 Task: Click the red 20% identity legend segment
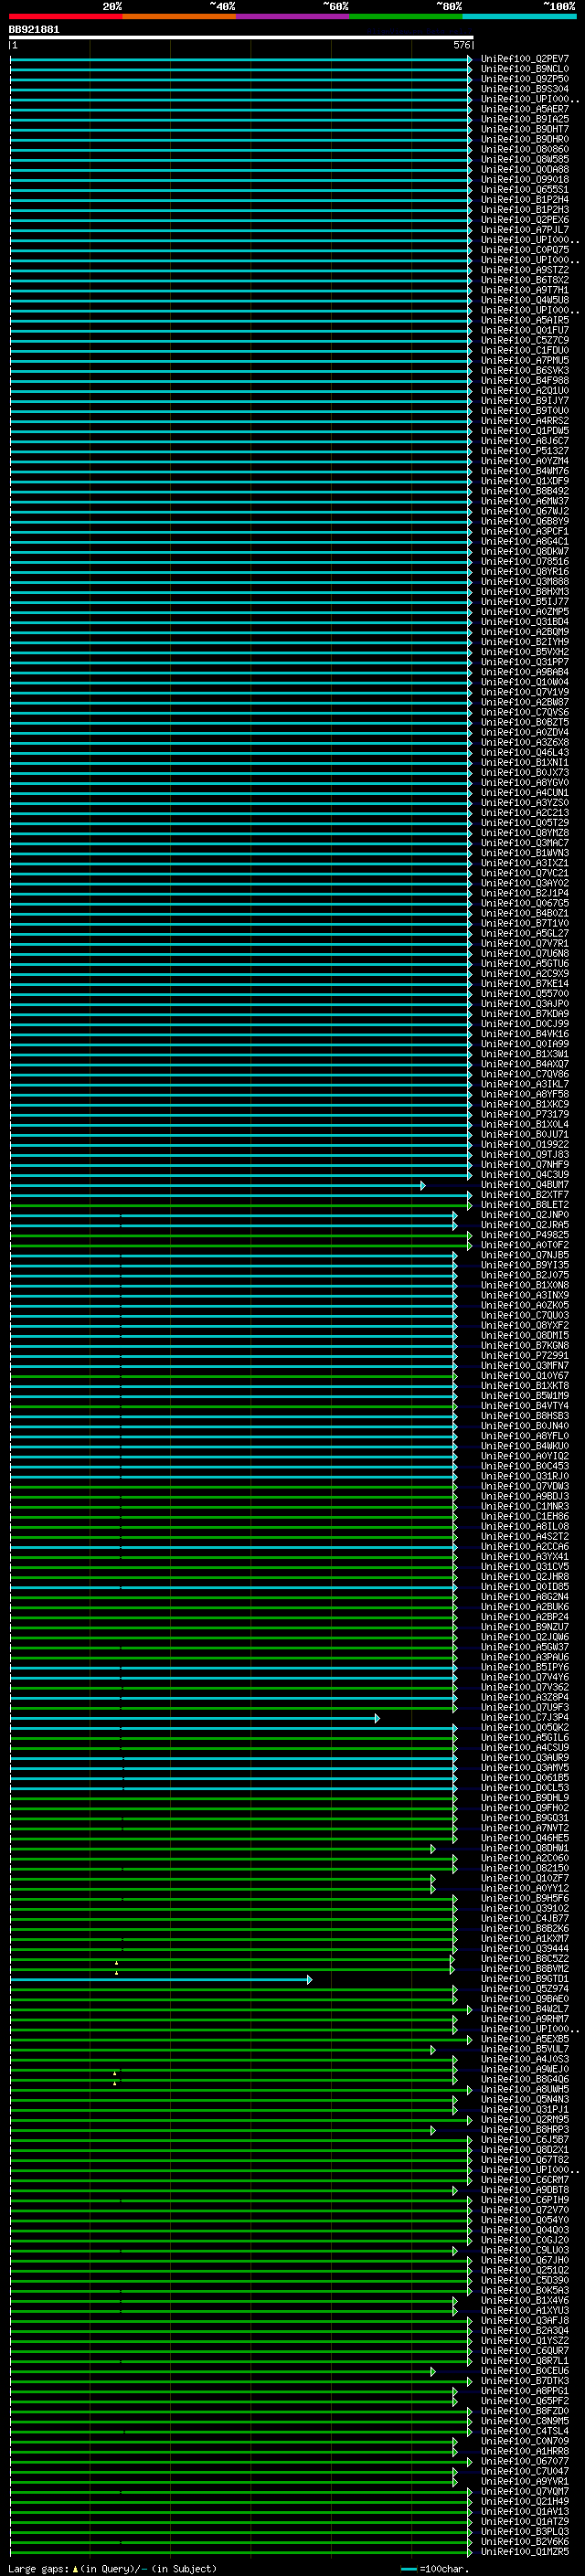pos(66,16)
